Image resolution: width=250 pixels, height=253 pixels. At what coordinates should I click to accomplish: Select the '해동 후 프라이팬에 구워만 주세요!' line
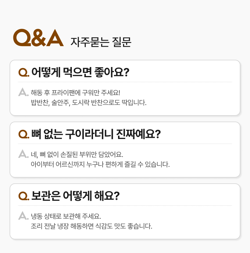coord(75,93)
